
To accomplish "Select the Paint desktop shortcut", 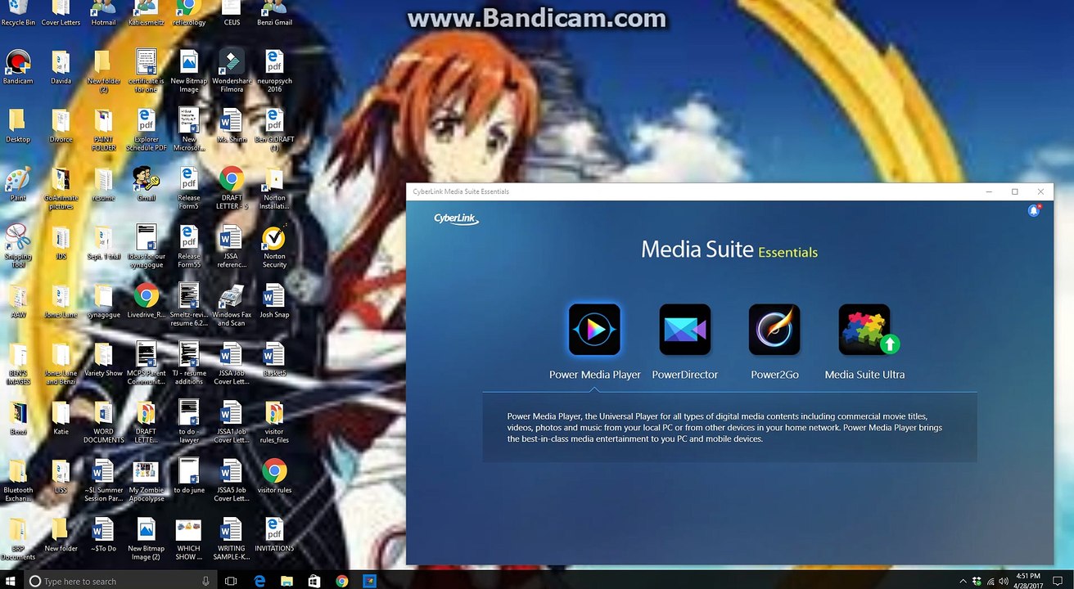I will click(x=18, y=184).
